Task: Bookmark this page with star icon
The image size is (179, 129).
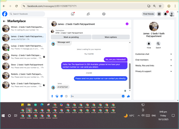Action: point(160,6)
